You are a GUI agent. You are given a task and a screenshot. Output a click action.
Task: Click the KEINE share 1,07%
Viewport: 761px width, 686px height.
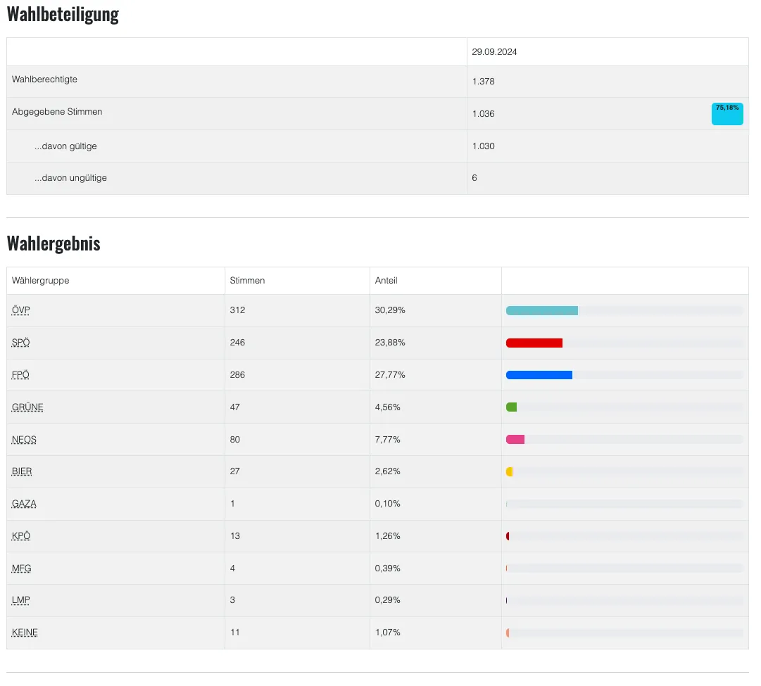pyautogui.click(x=387, y=632)
